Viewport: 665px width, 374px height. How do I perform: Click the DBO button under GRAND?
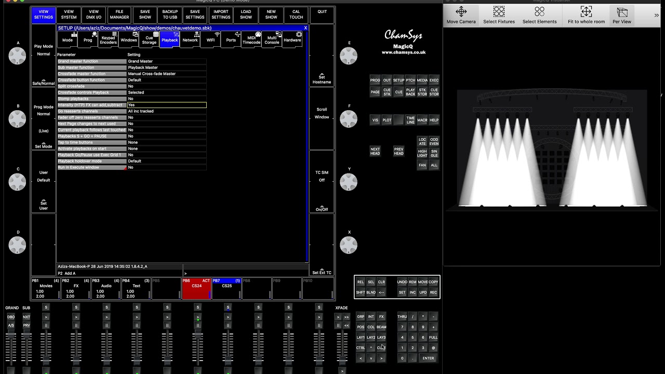tap(11, 317)
